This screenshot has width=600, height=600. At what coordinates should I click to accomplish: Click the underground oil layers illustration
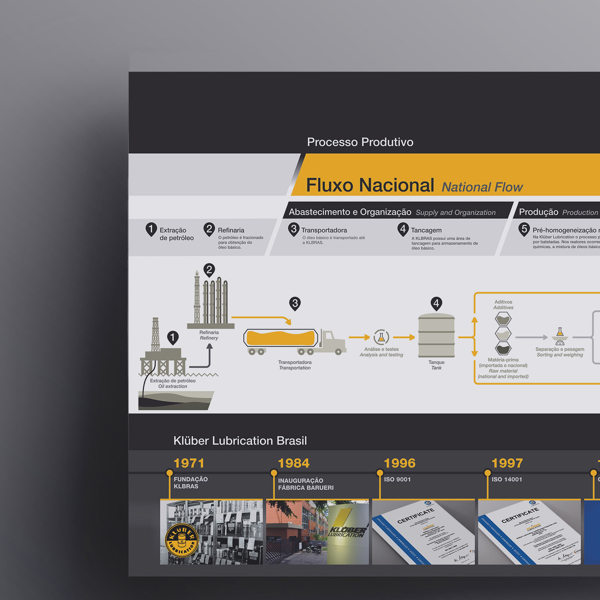click(x=176, y=400)
